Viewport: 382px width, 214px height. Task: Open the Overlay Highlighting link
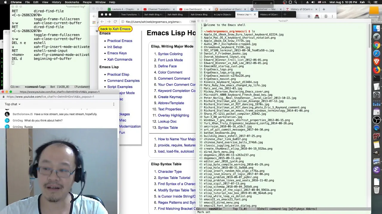173,115
